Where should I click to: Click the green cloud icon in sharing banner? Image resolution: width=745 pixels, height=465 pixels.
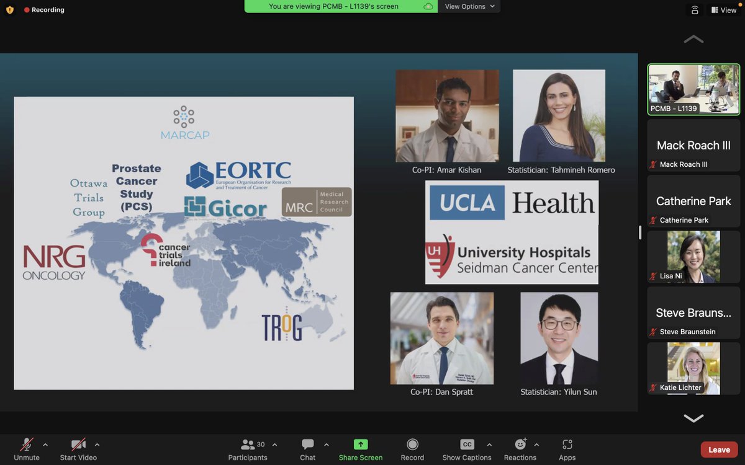pyautogui.click(x=428, y=6)
